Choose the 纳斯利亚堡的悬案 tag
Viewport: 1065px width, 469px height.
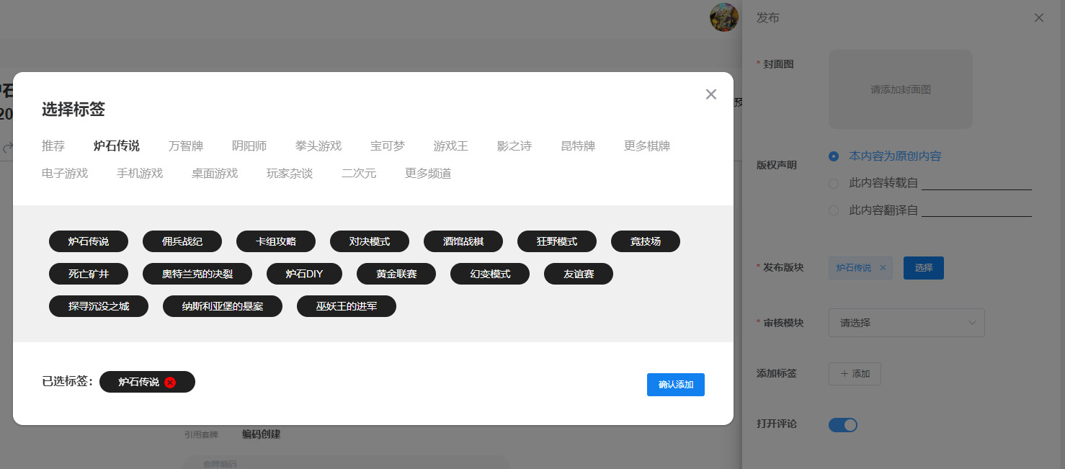tap(223, 306)
